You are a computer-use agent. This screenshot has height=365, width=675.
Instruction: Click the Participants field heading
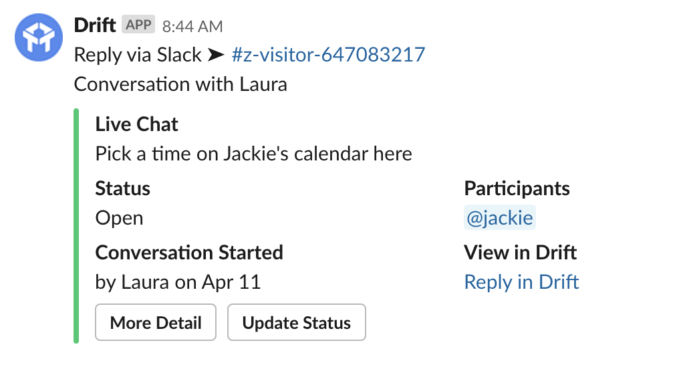click(x=517, y=189)
